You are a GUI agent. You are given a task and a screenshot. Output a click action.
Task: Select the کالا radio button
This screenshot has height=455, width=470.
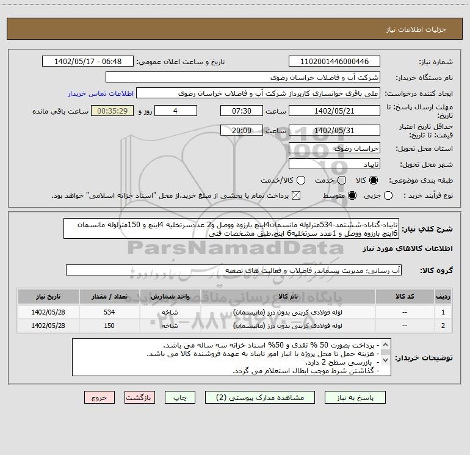(x=374, y=180)
